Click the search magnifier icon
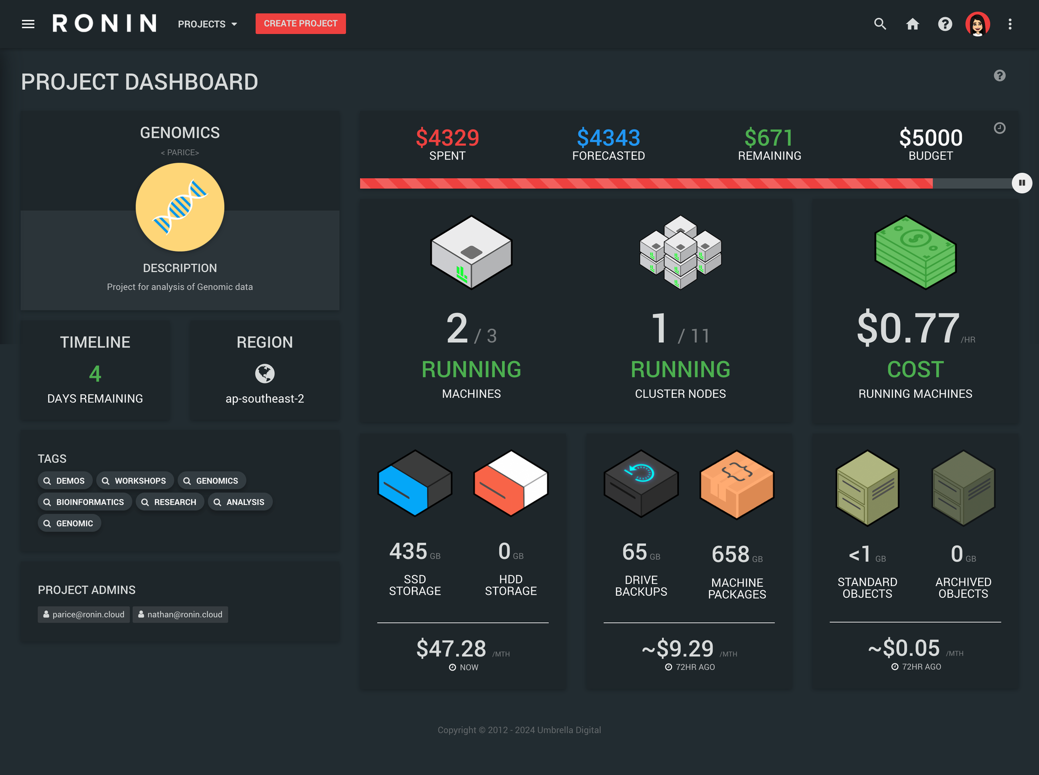The width and height of the screenshot is (1039, 775). 880,24
